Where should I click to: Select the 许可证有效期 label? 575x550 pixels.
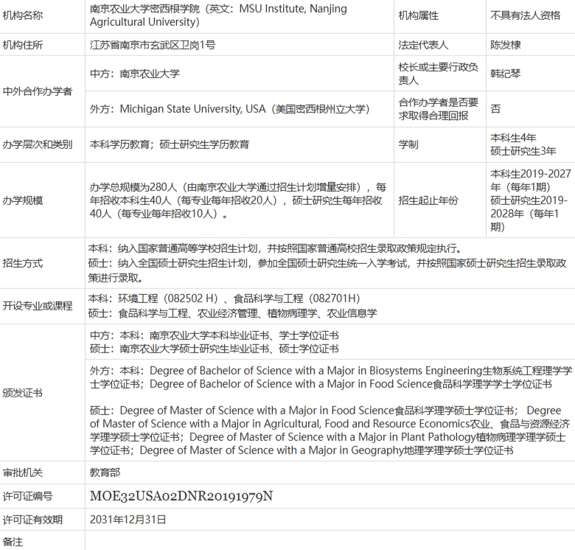tap(32, 520)
